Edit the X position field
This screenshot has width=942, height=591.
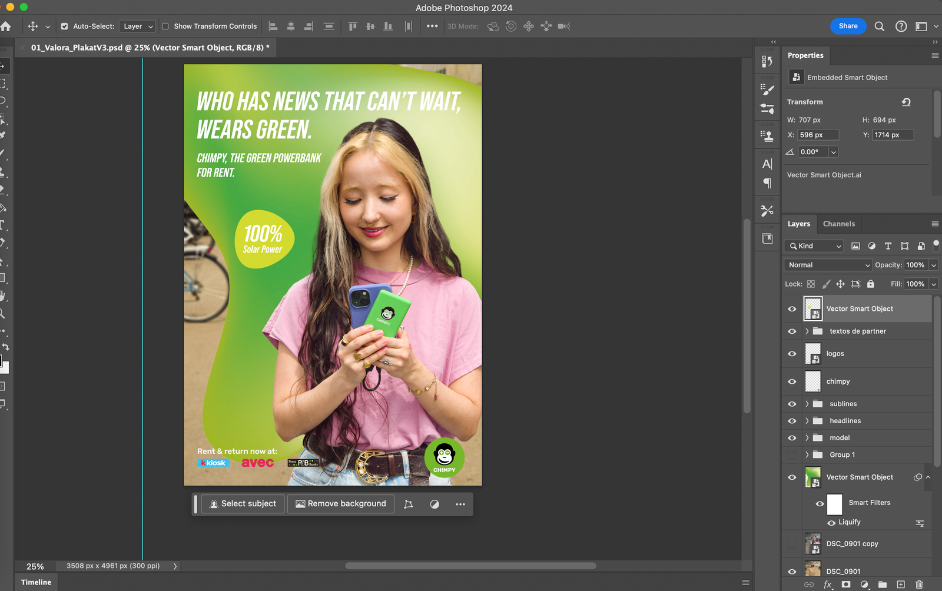818,135
